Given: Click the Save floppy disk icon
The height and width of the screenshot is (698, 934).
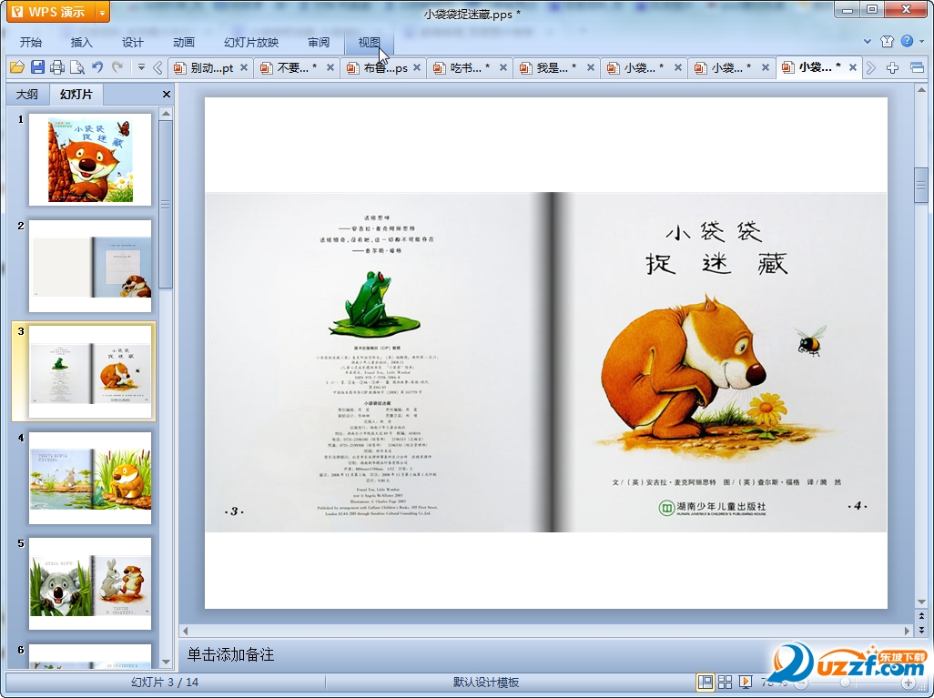Looking at the screenshot, I should (x=37, y=67).
